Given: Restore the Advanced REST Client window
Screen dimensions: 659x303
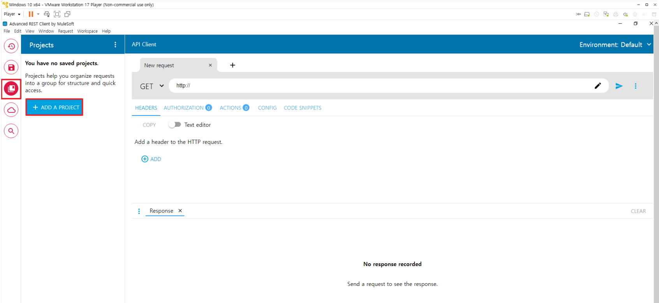Looking at the screenshot, I should tap(636, 24).
